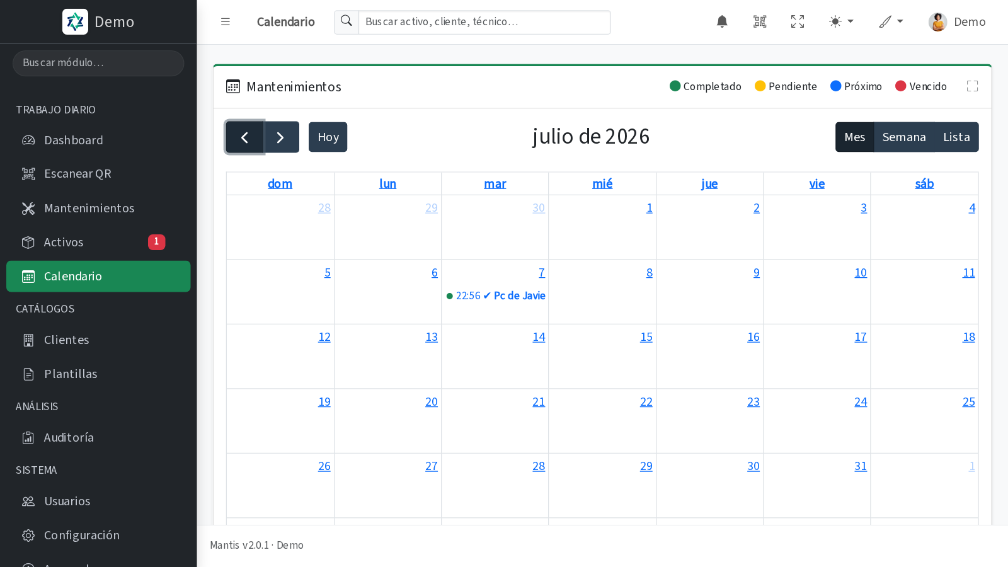The image size is (1008, 567).
Task: Open Dashboard from the sidebar
Action: [x=98, y=140]
